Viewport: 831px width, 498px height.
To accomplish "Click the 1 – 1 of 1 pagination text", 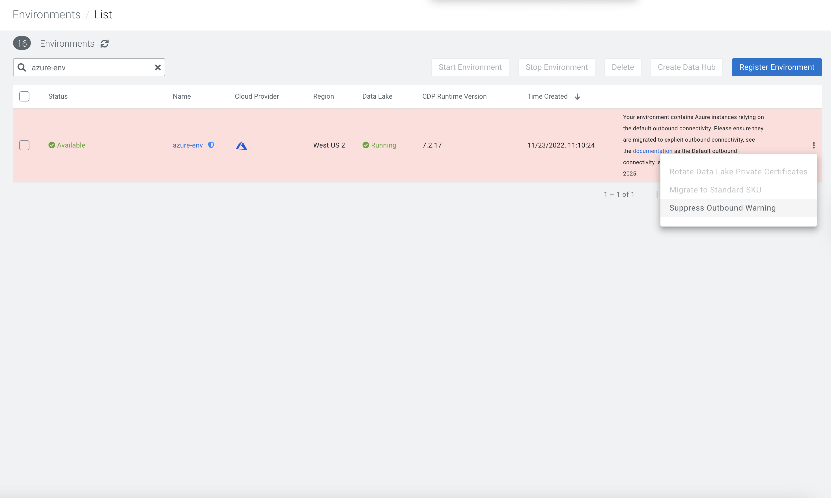I will coord(619,194).
